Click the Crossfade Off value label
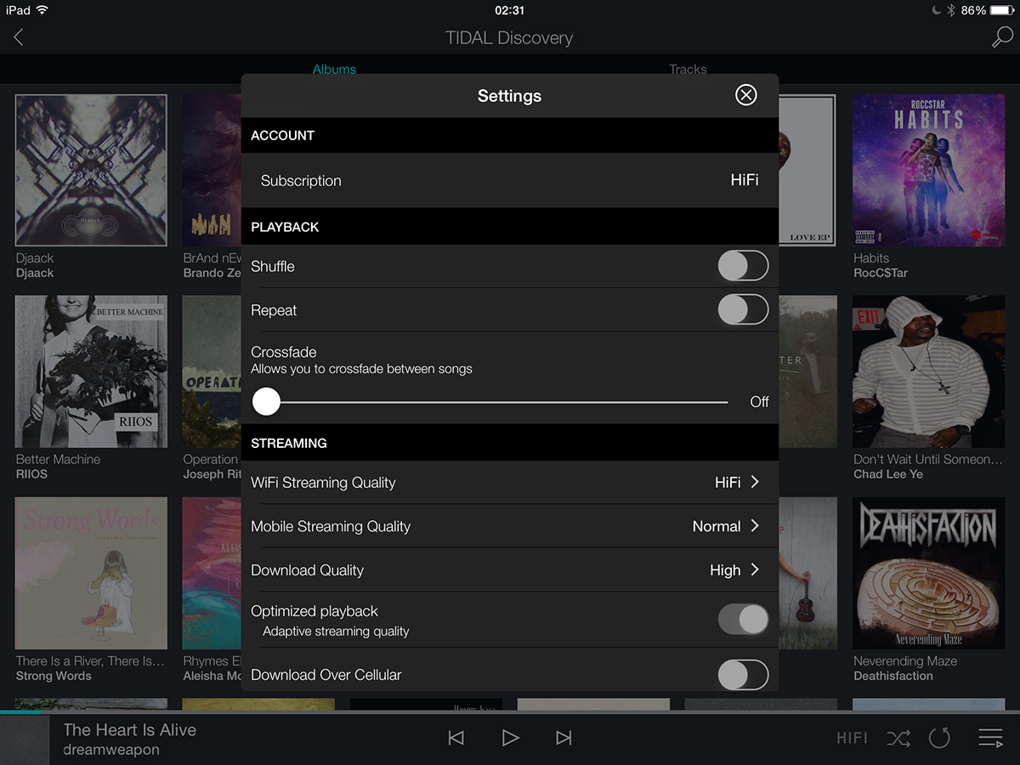 click(x=759, y=402)
